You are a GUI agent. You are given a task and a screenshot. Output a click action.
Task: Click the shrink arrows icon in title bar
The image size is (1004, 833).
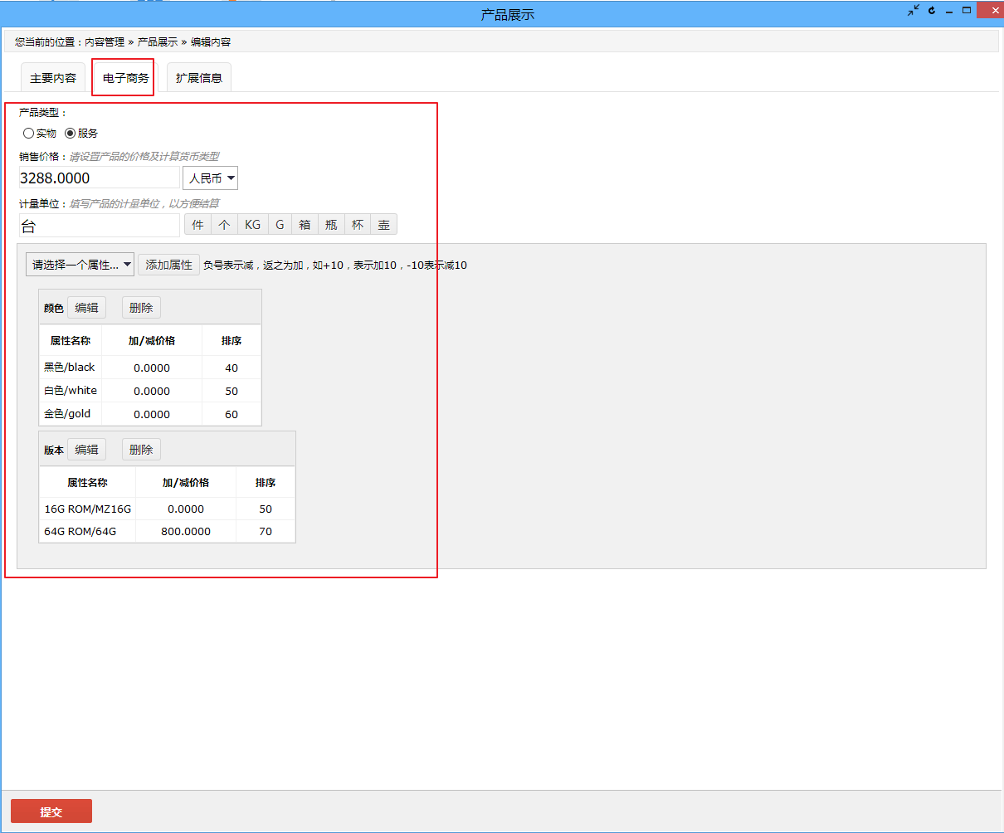pyautogui.click(x=913, y=11)
